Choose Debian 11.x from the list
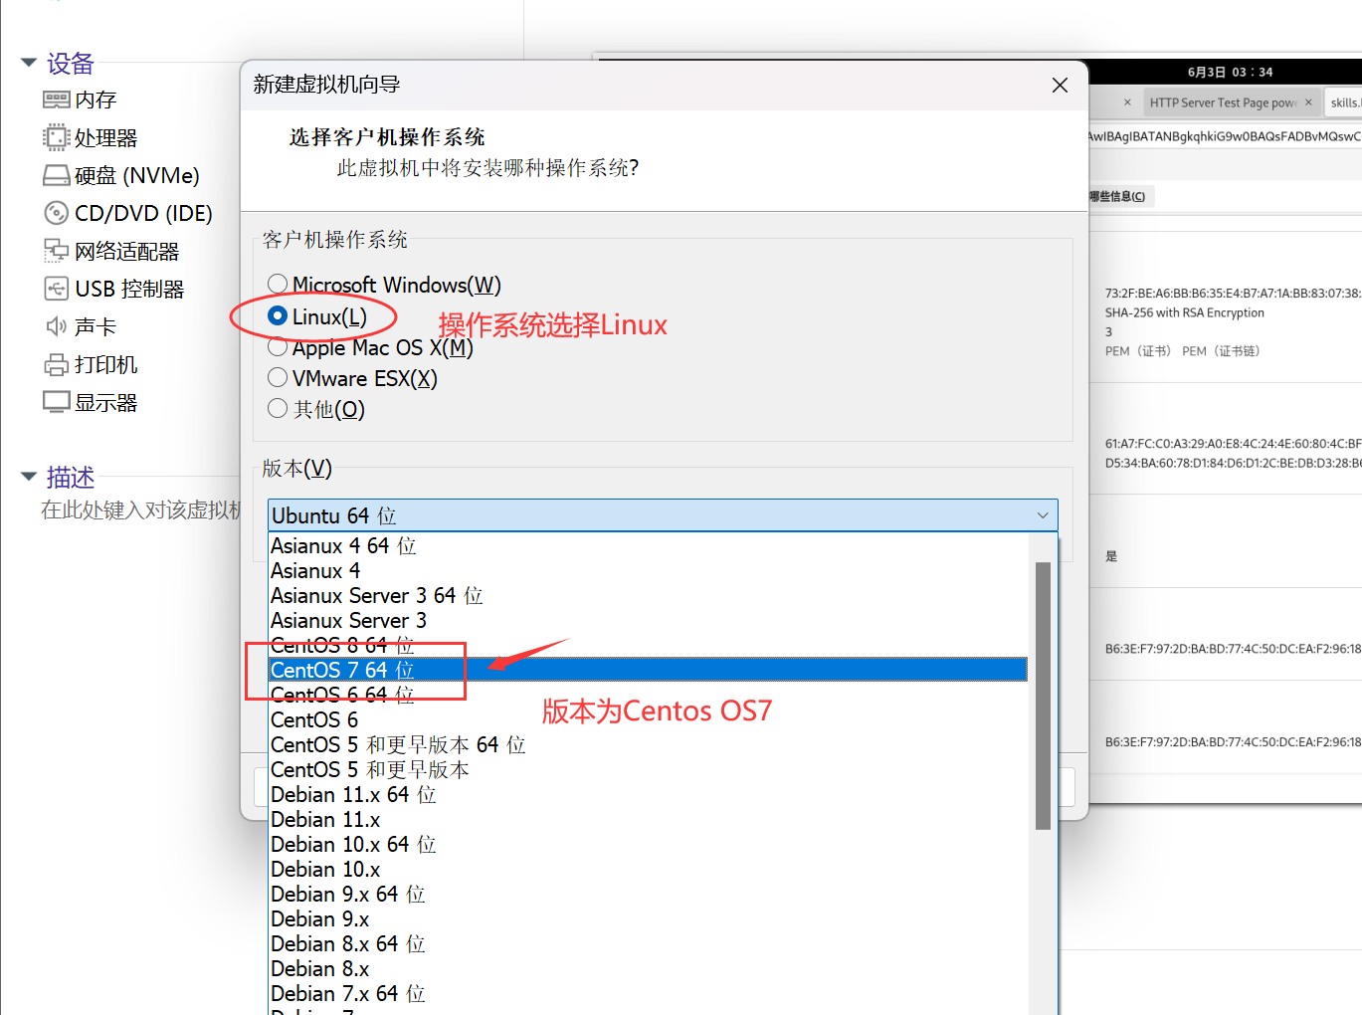 tap(649, 819)
